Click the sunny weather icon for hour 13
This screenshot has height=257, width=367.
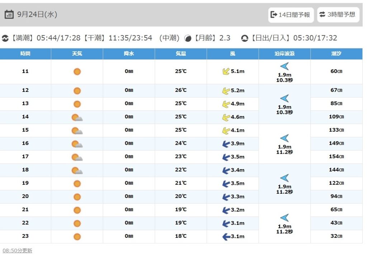pos(77,104)
